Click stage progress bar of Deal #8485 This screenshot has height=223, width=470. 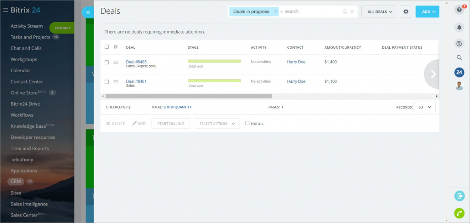pyautogui.click(x=214, y=61)
